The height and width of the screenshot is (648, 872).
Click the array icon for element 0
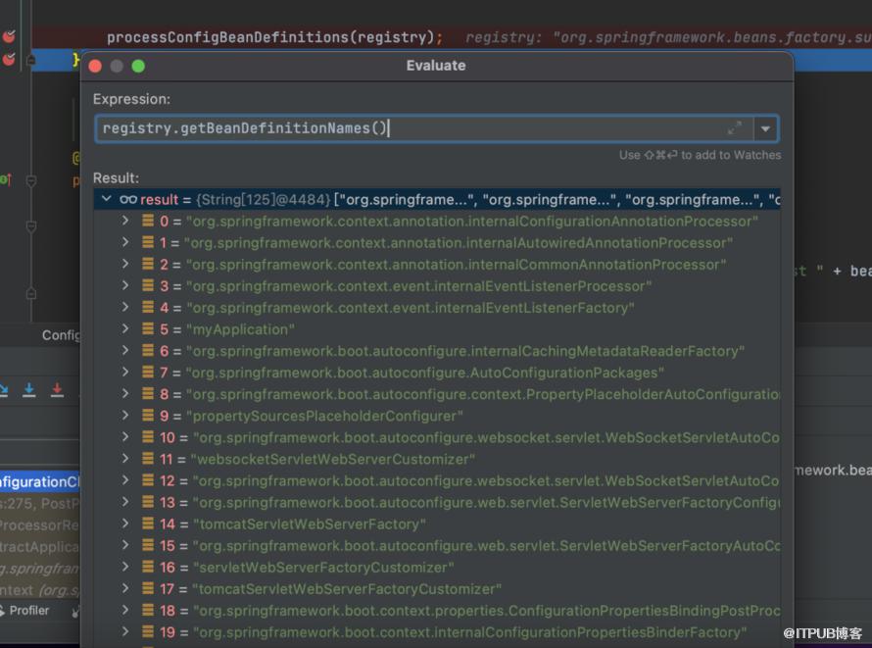coord(148,221)
